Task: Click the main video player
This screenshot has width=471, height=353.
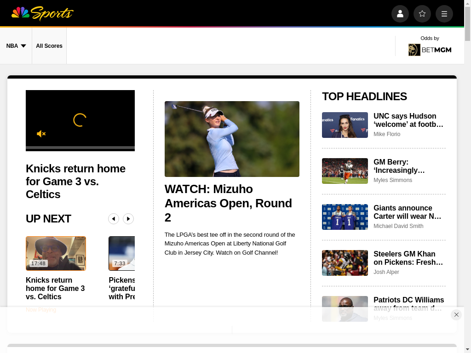Action: [80, 120]
